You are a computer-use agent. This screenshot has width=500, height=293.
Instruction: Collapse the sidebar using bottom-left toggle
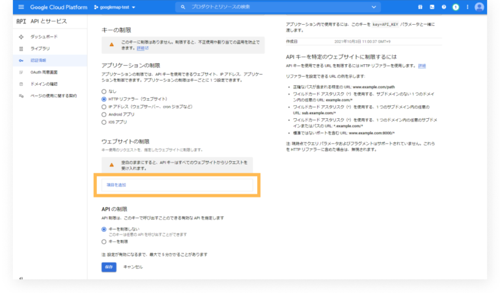pyautogui.click(x=21, y=278)
